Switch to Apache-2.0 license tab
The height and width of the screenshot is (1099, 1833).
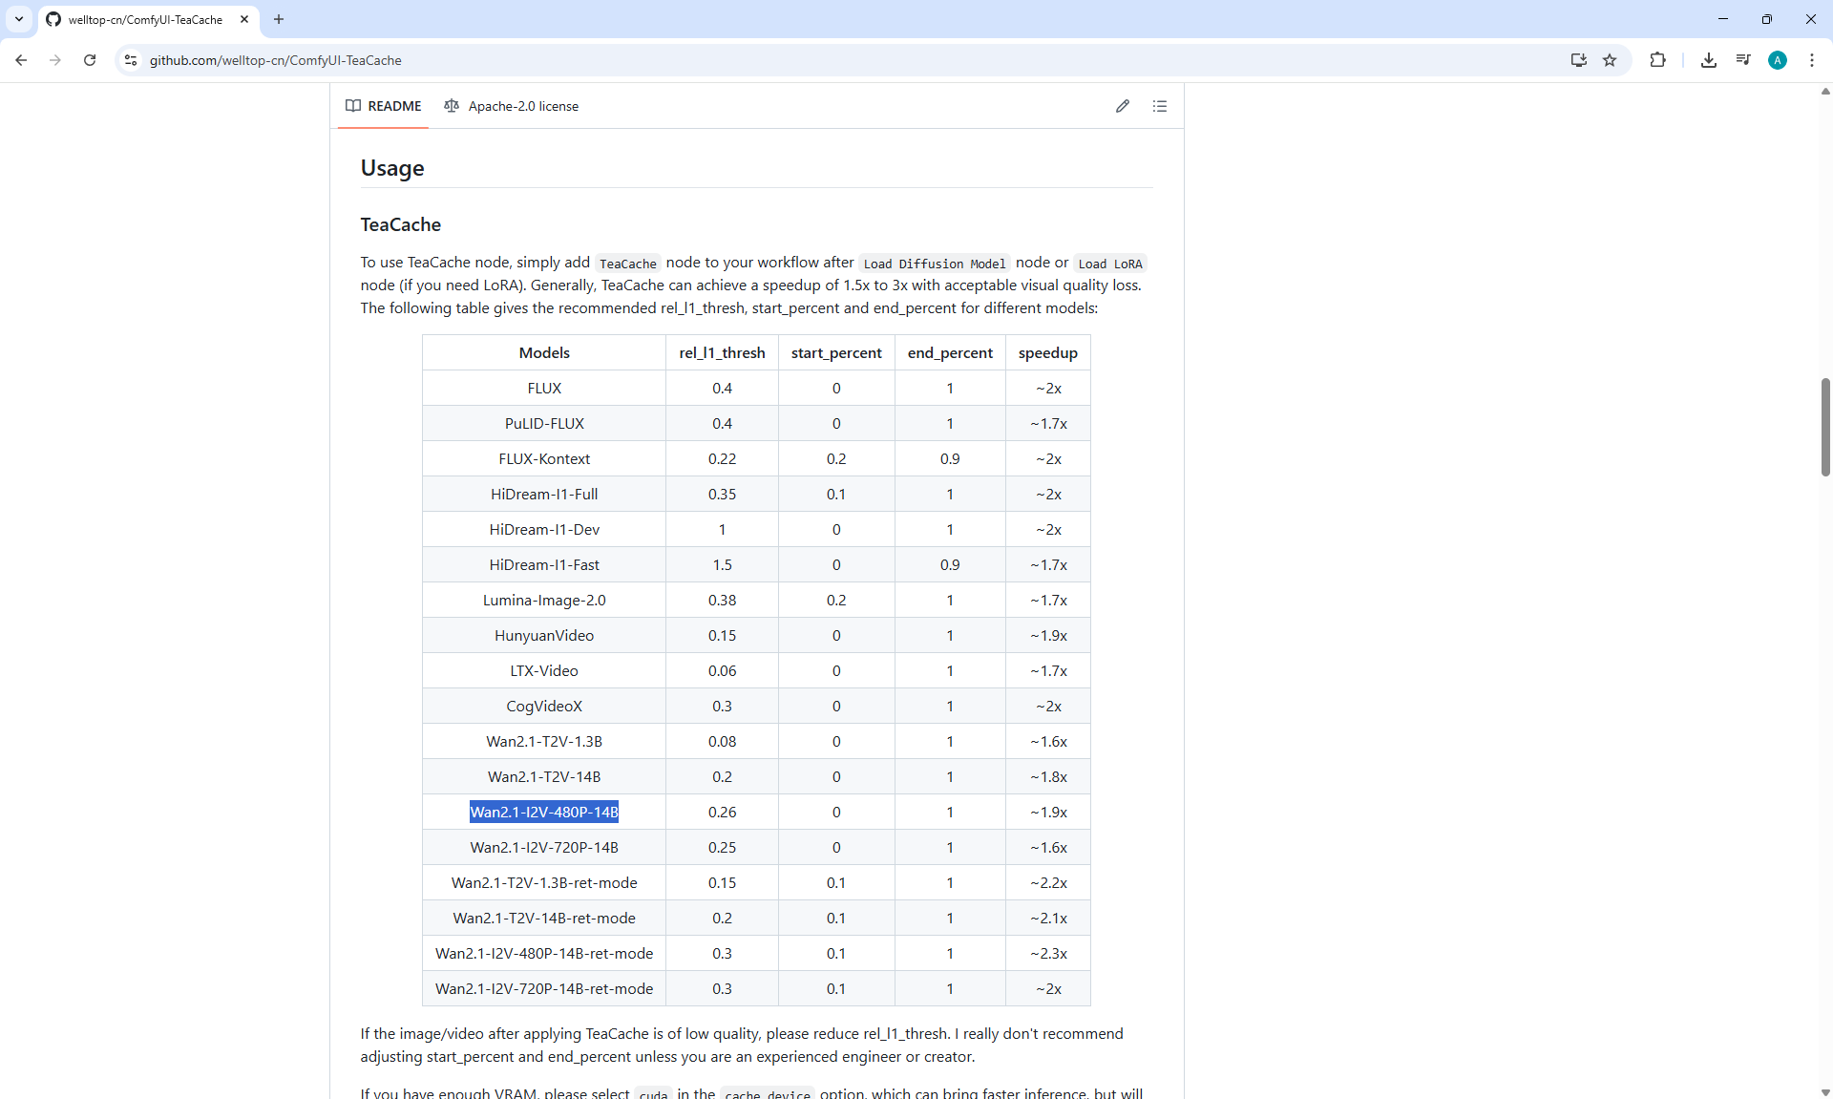tap(512, 106)
